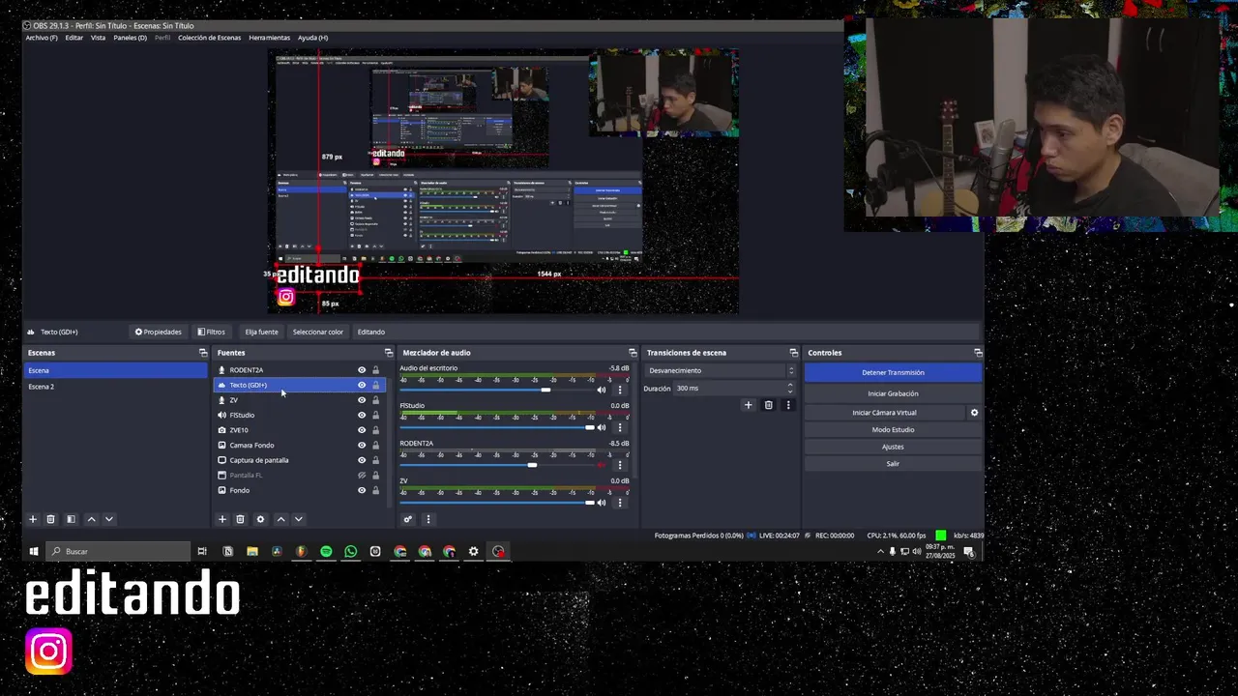The width and height of the screenshot is (1238, 696).
Task: Delete selected scene with trash icon
Action: (51, 519)
